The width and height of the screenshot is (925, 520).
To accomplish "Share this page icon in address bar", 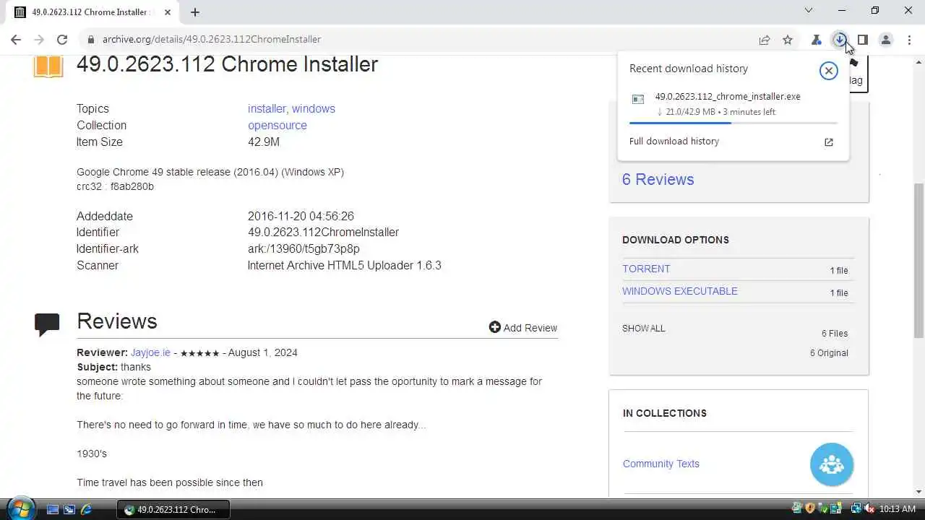I will point(764,40).
